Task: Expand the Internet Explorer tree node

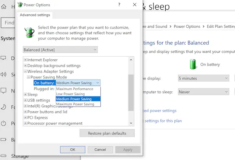Action: 25,60
